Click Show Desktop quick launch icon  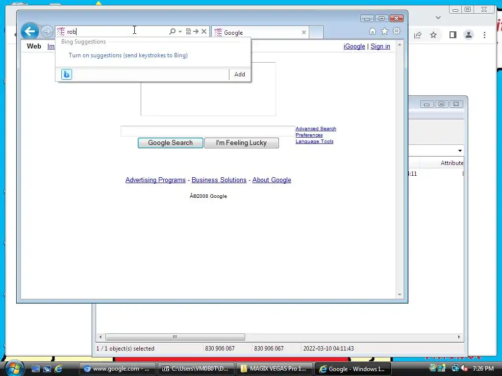click(x=35, y=369)
